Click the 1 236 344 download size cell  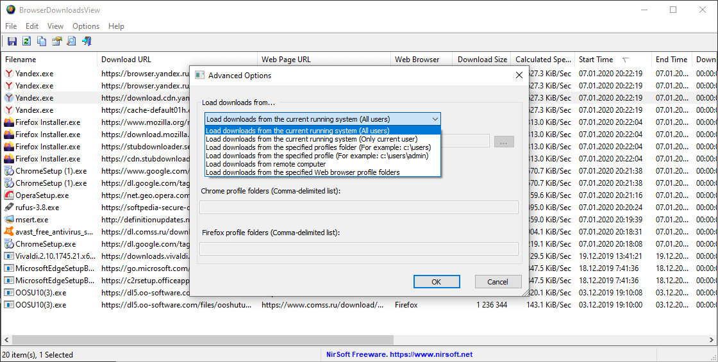(x=491, y=305)
